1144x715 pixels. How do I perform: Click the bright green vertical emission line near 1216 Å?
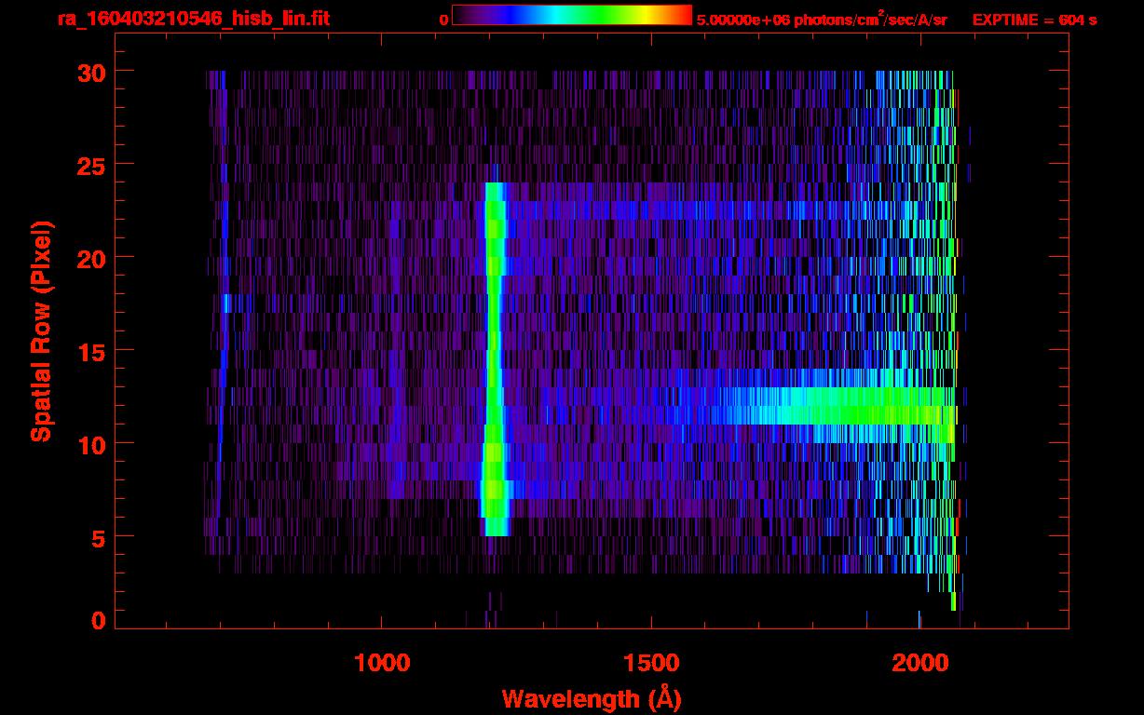pyautogui.click(x=495, y=359)
